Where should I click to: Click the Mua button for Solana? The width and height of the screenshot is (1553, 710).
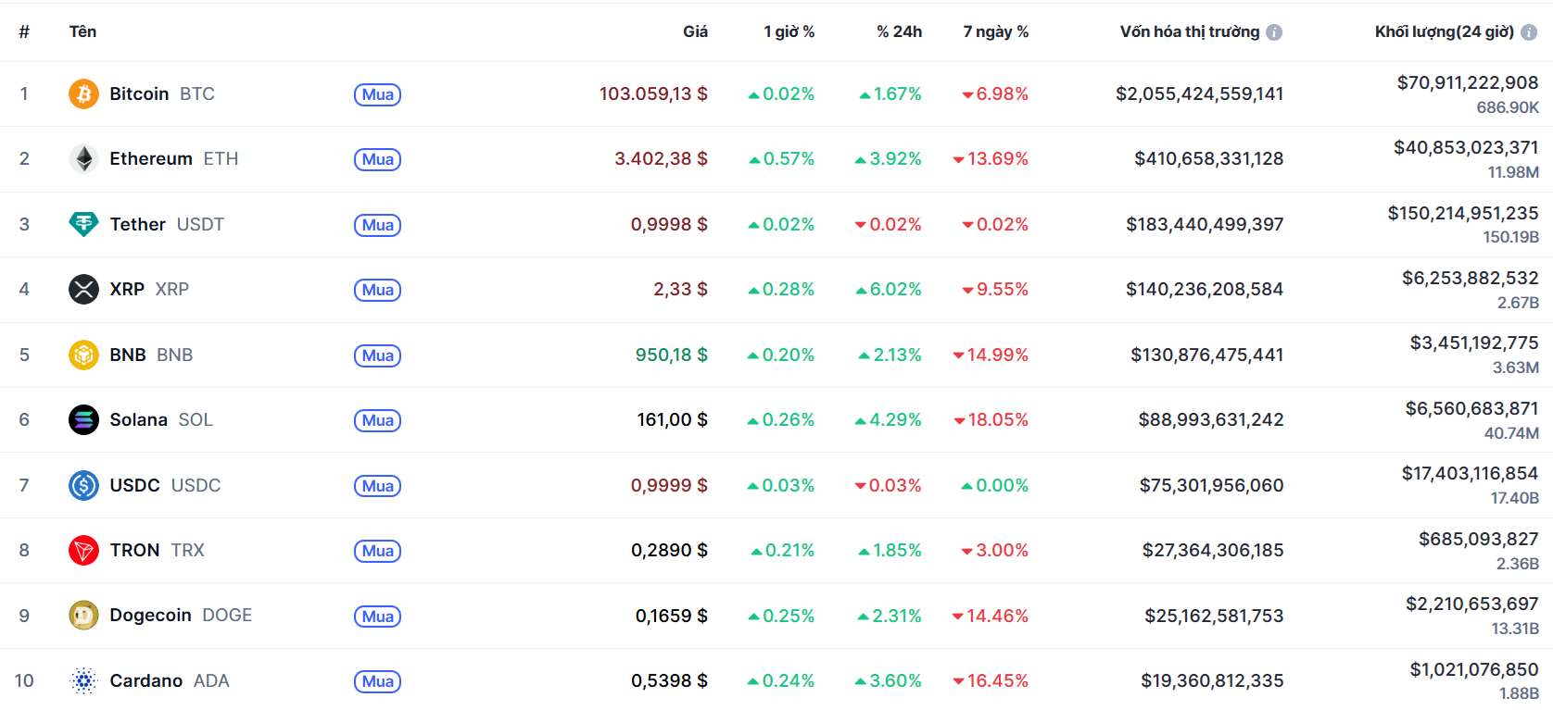click(x=376, y=419)
